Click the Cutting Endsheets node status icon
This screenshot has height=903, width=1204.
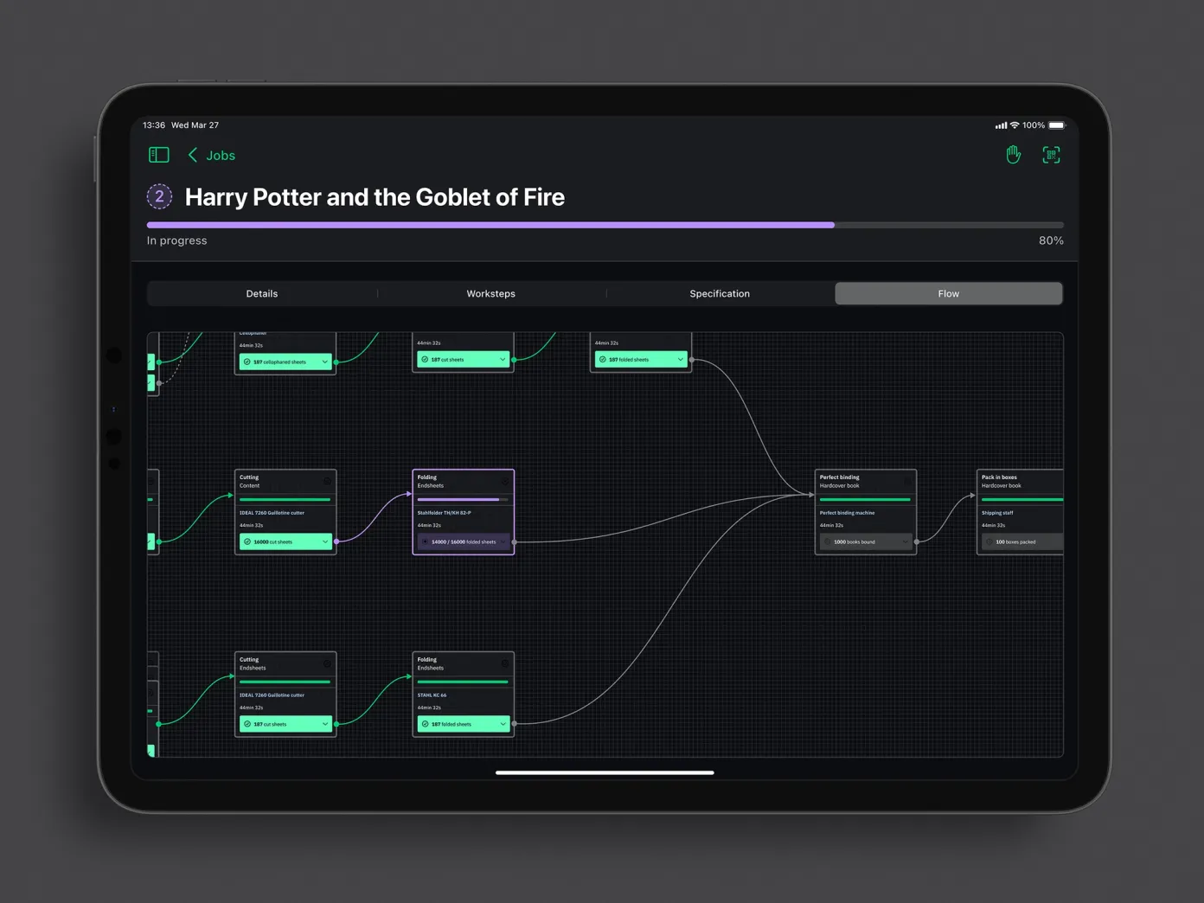coord(327,663)
